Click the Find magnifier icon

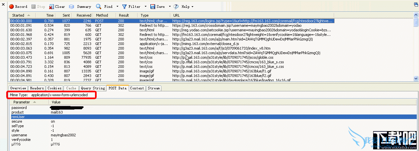click(99, 7)
